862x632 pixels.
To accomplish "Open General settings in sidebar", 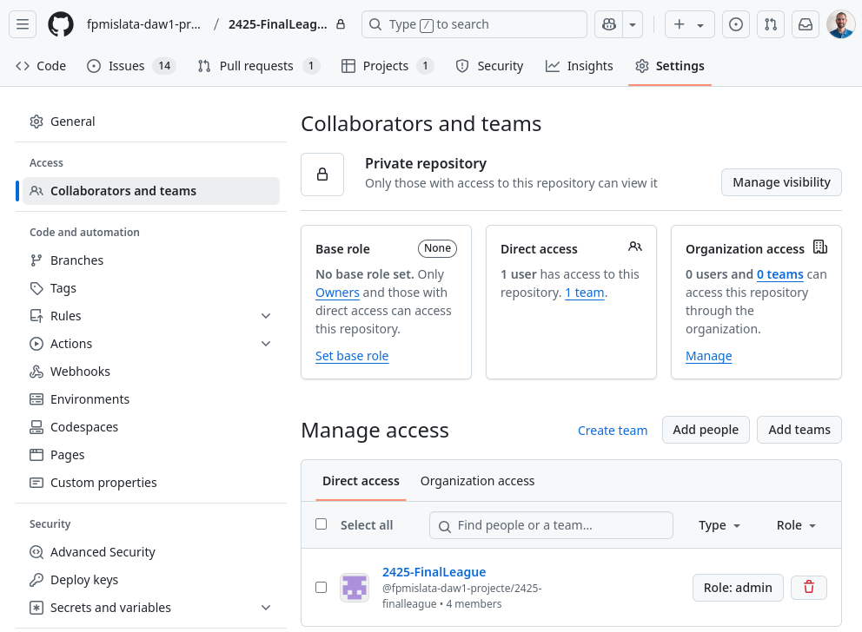I will click(x=150, y=122).
